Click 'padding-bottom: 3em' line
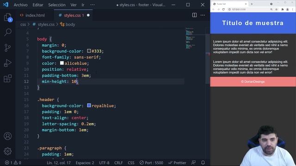Screen dimensions: 296x166 (66, 75)
